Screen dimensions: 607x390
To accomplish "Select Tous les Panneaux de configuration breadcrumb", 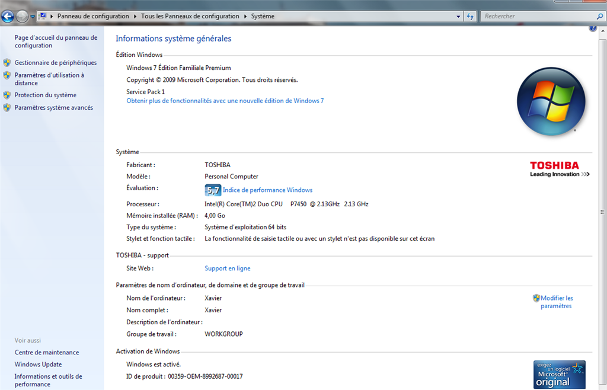I will pos(190,16).
